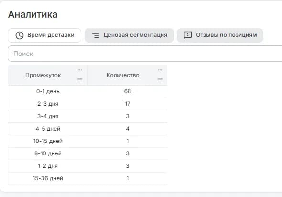Open three-dots menu of Промежуток column
The image size is (282, 197).
tap(80, 70)
